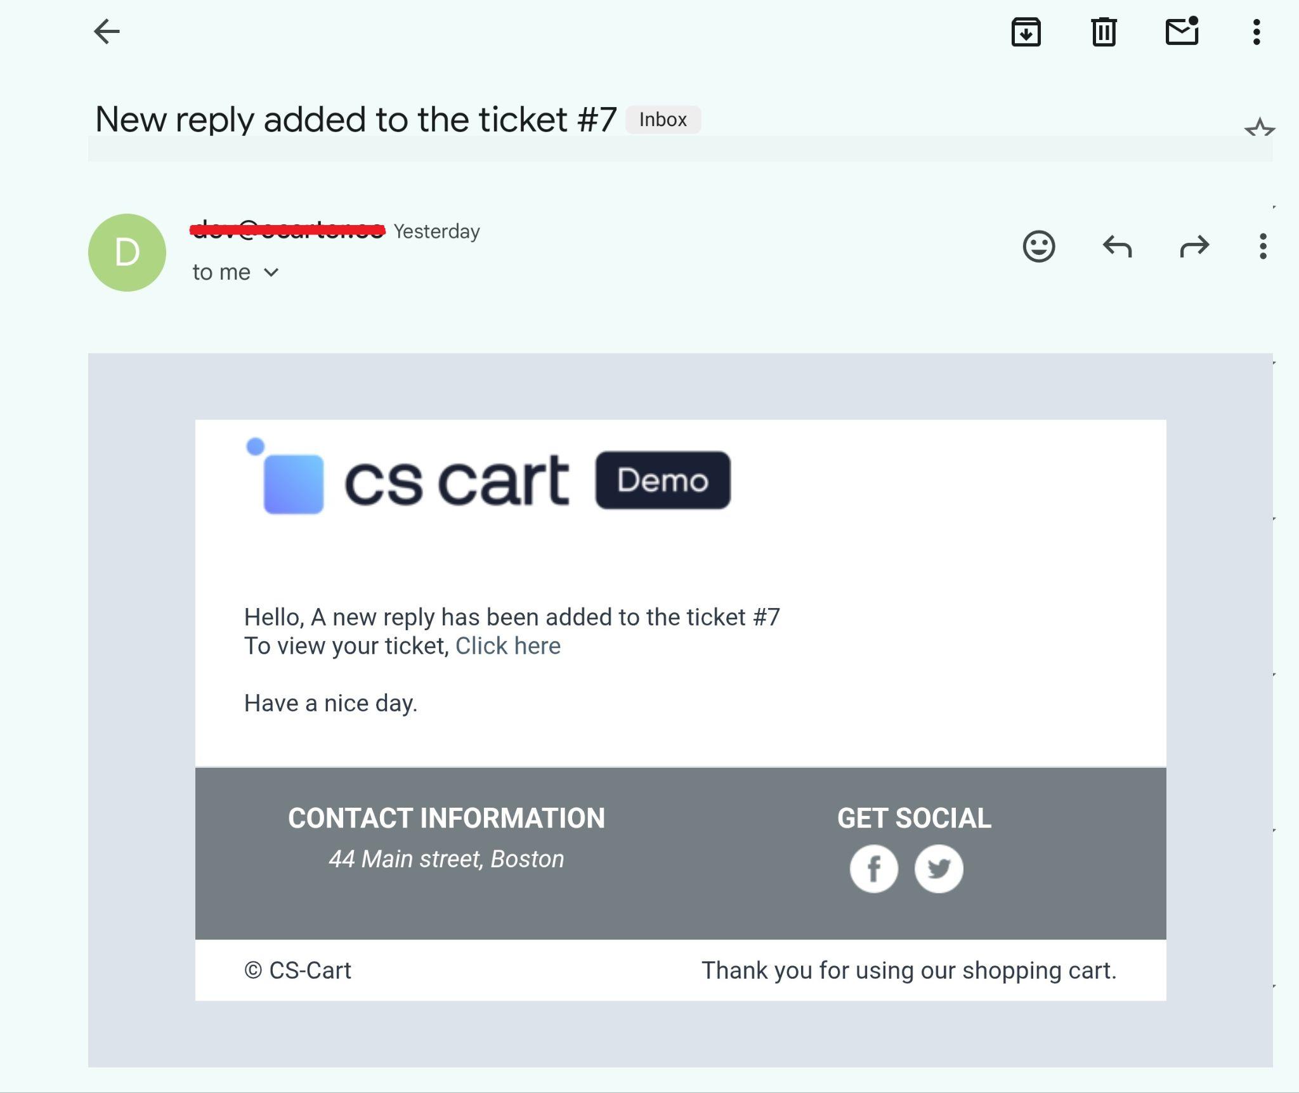The image size is (1299, 1093).
Task: Open the Facebook social icon
Action: click(x=873, y=869)
